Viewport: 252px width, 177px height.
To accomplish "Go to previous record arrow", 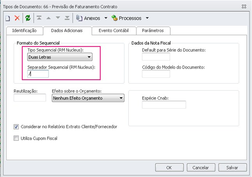I will (x=48, y=18).
